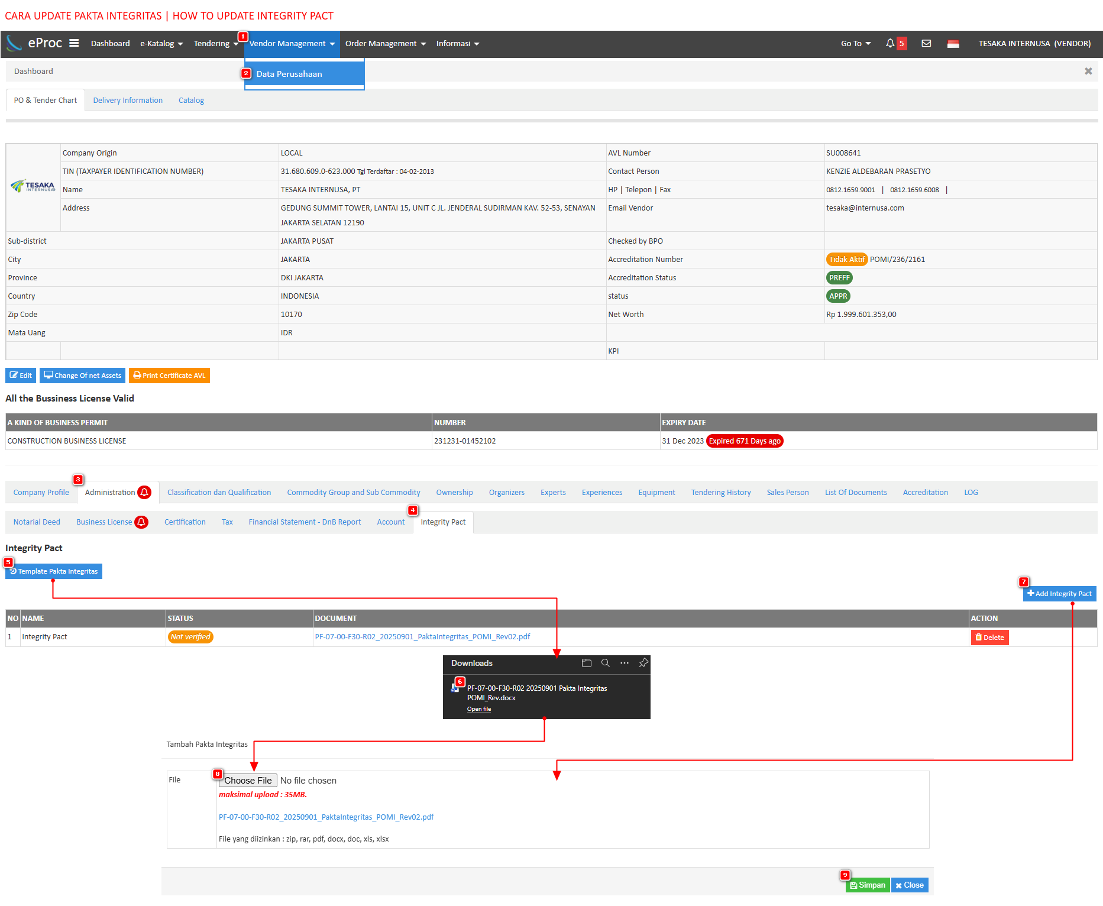This screenshot has height=906, width=1103.
Task: Click the search icon in Downloads panel
Action: click(605, 663)
